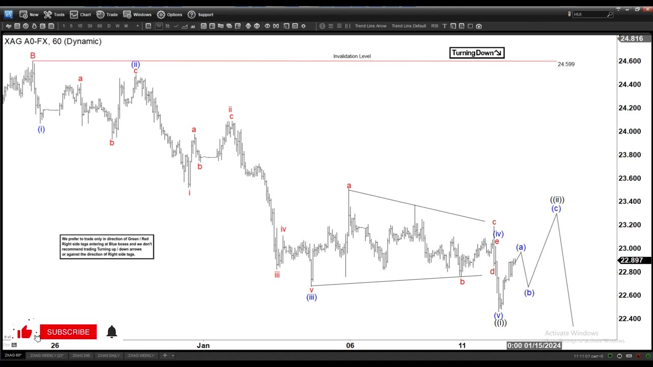Select the histogram chart type icon
This screenshot has height=367, width=653.
click(193, 26)
